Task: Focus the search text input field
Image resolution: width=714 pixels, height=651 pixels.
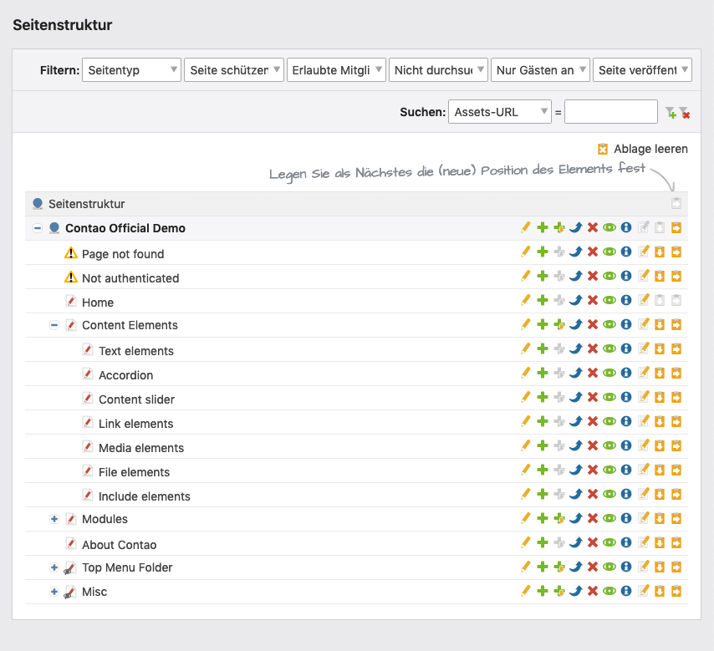Action: [x=611, y=112]
